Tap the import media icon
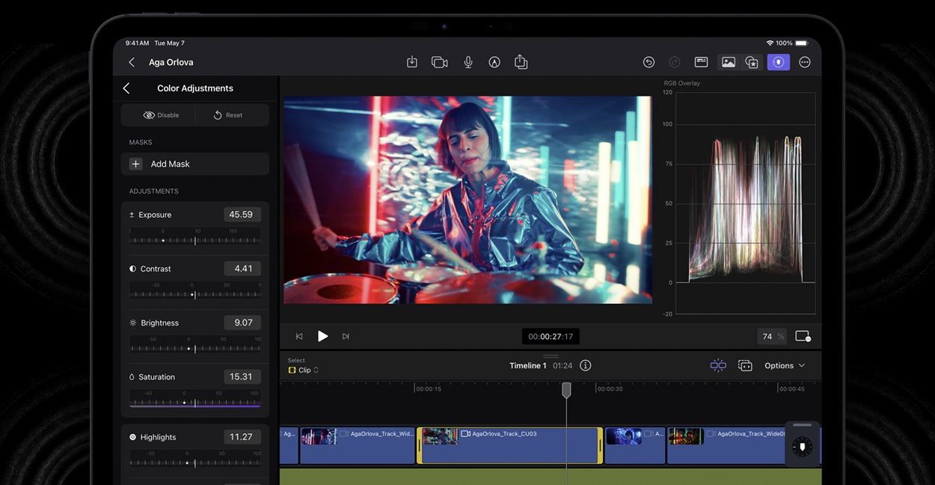This screenshot has width=935, height=485. (411, 62)
